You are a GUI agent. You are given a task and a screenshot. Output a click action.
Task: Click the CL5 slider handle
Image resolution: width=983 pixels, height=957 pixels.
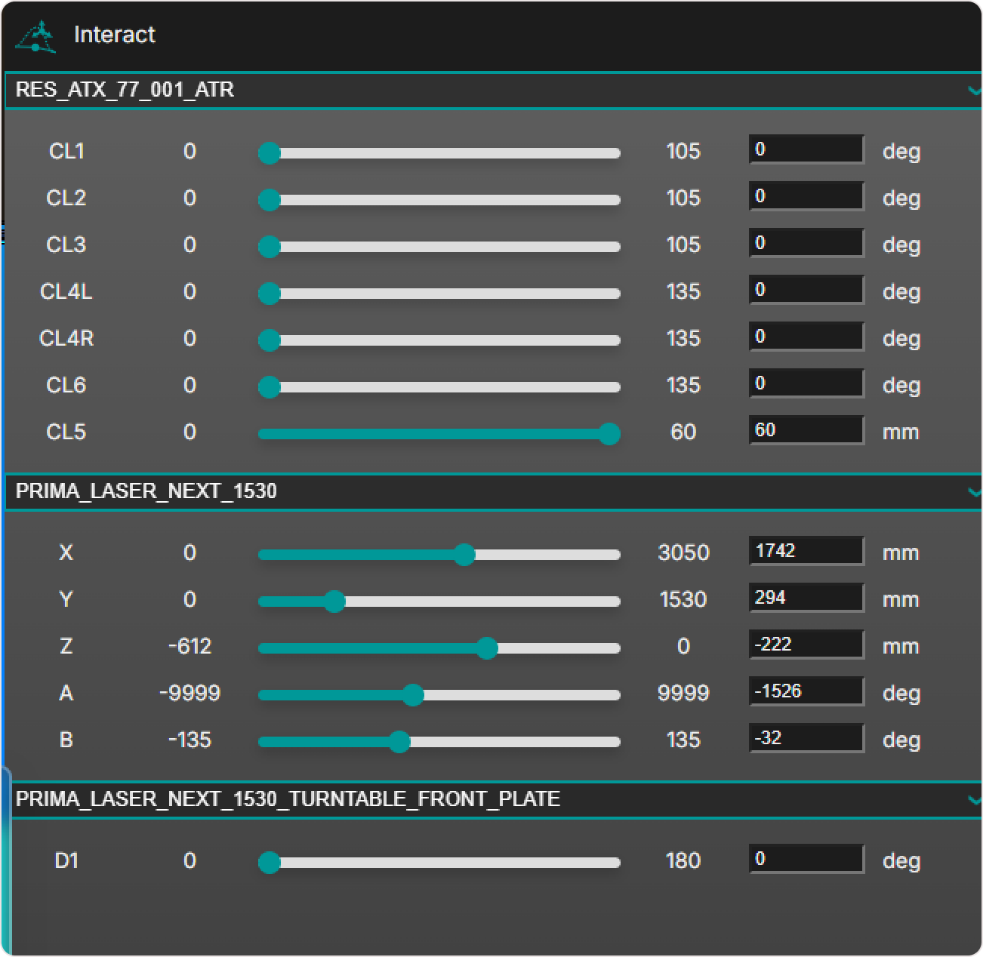[x=609, y=434]
